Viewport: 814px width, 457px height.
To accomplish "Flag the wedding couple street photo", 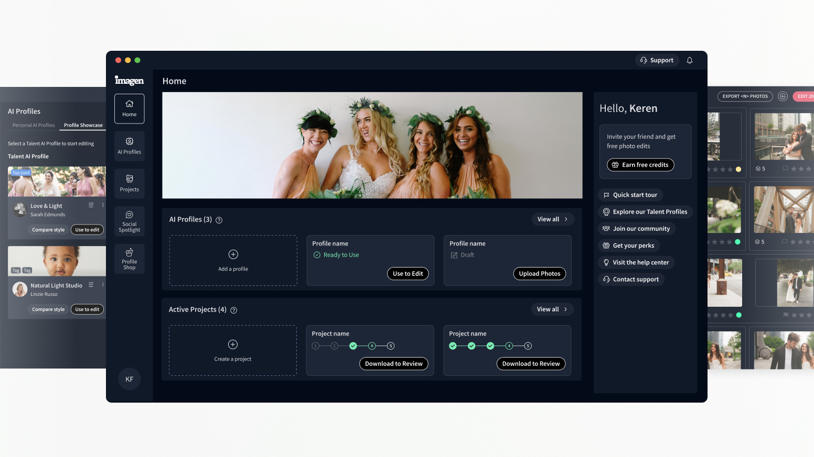I will pyautogui.click(x=786, y=315).
